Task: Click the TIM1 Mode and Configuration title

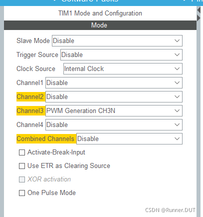Action: coord(100,13)
